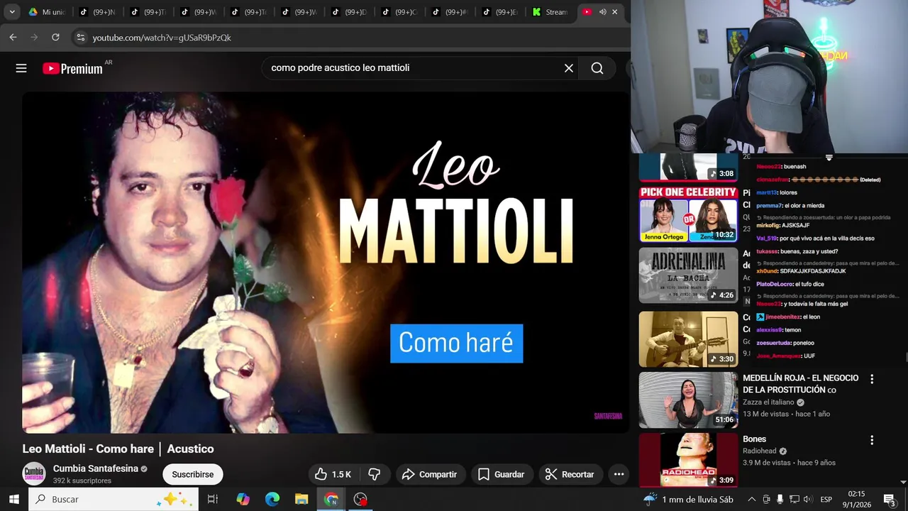Click the Leo Mattioli video player
908x511 pixels.
pos(325,262)
